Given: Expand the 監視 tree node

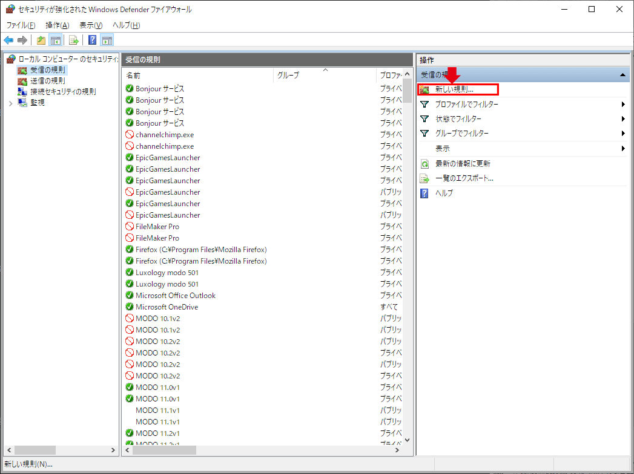Looking at the screenshot, I should (10, 103).
